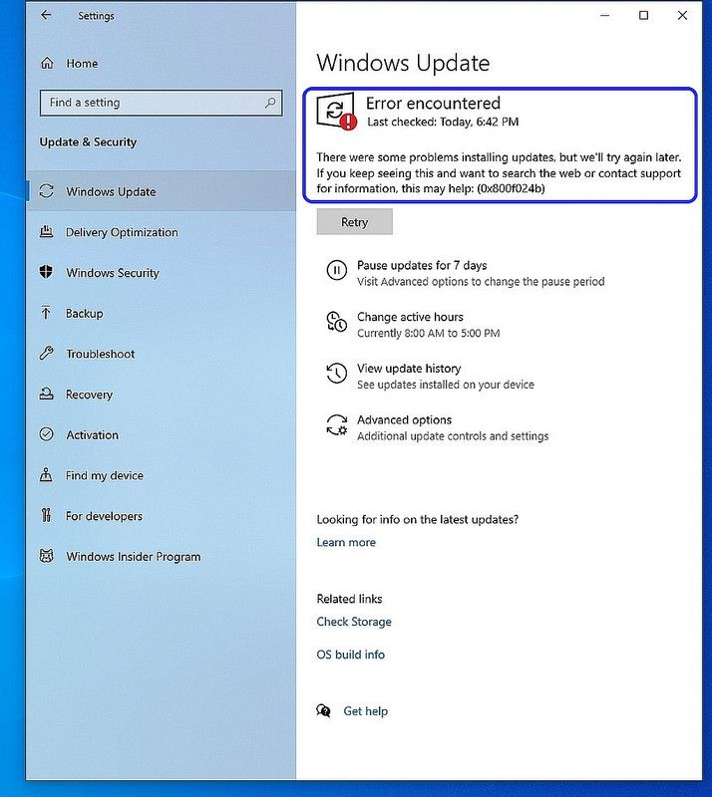Click the active hours clock icon

point(336,322)
